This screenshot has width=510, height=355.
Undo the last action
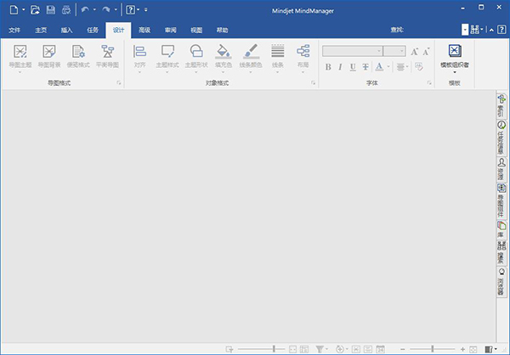coord(85,9)
